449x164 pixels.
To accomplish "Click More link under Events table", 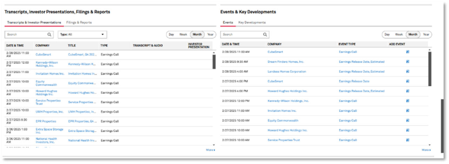I will click(x=426, y=150).
